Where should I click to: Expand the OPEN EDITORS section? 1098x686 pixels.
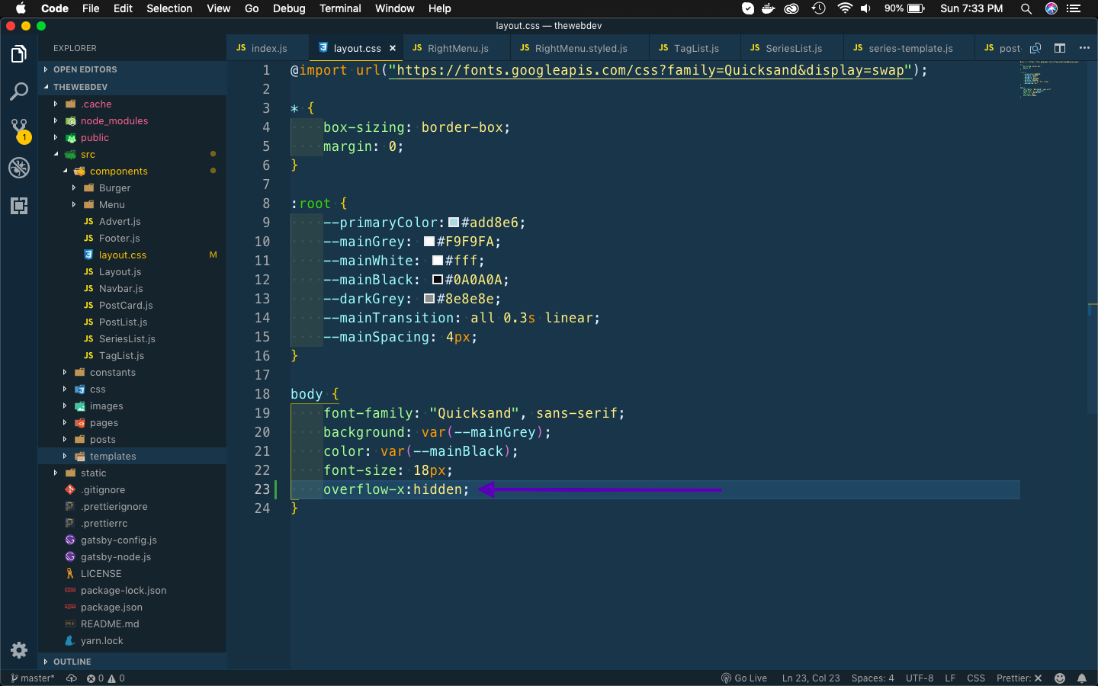[x=132, y=69]
